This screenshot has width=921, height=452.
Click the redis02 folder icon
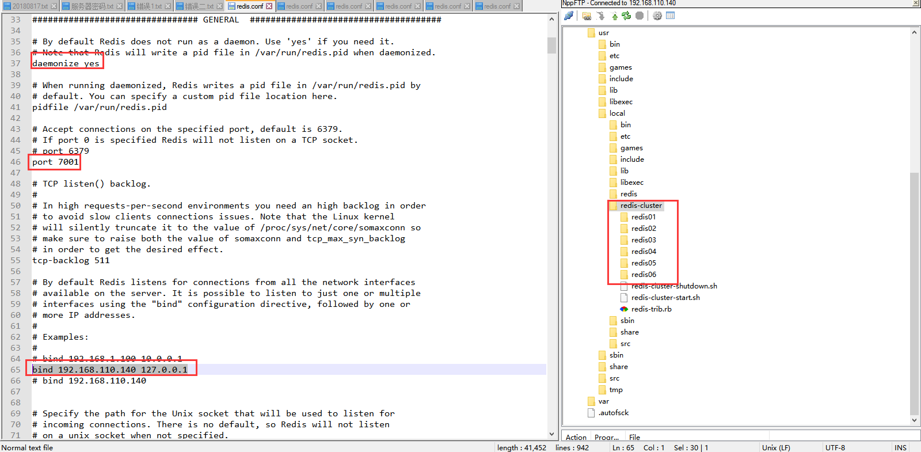coord(624,229)
